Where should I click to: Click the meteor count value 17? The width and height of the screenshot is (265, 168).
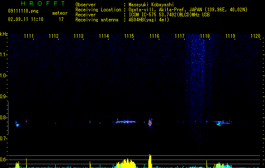pyautogui.click(x=61, y=19)
